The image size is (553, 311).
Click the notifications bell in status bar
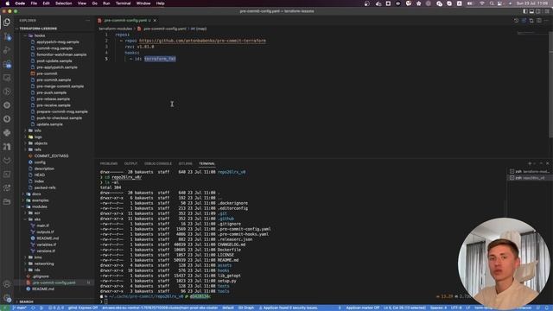click(547, 308)
